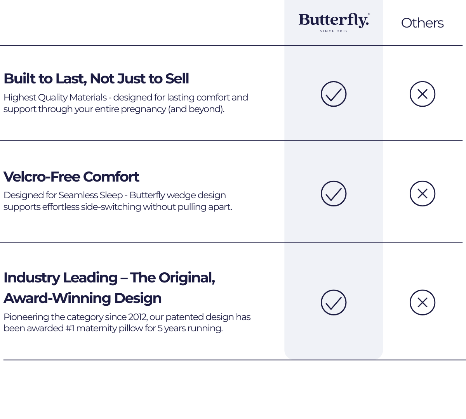The height and width of the screenshot is (419, 466).
Task: Click the X icon in Built to Last row
Action: pyautogui.click(x=423, y=94)
